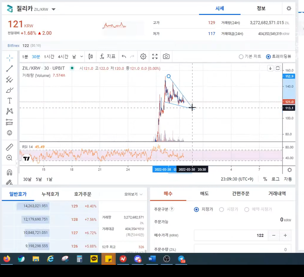This screenshot has height=277, width=304.
Task: Switch to the 시세 tab
Action: 219,8
